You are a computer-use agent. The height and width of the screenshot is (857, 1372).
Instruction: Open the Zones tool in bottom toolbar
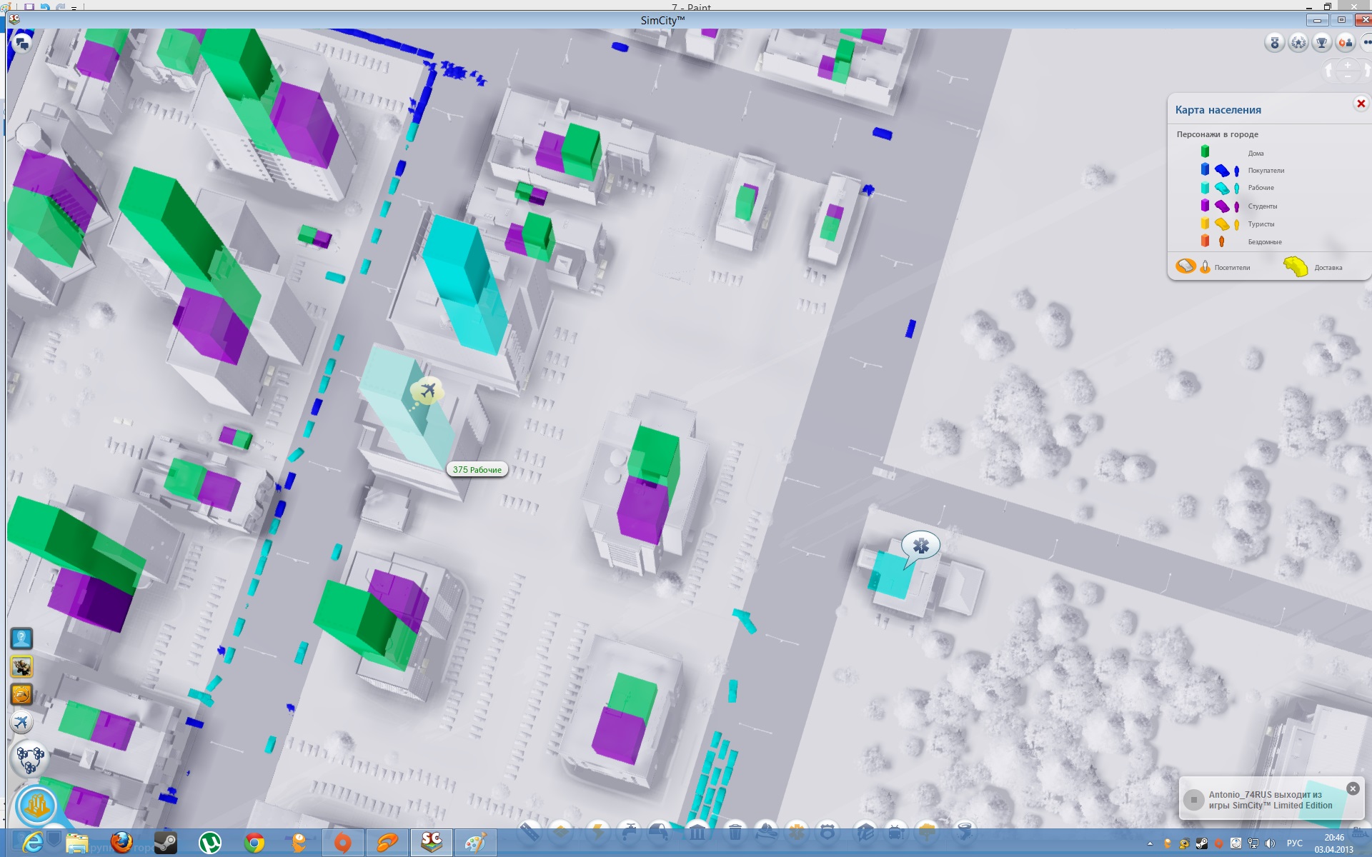pos(562,832)
